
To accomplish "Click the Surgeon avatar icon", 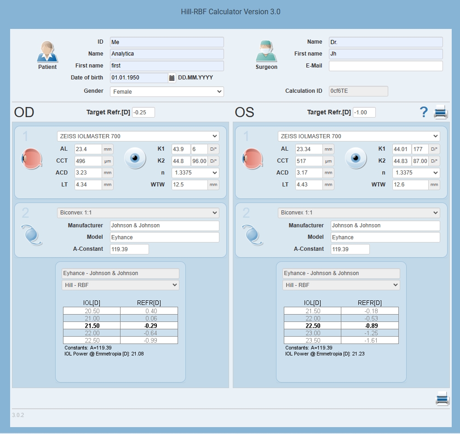I will point(266,51).
